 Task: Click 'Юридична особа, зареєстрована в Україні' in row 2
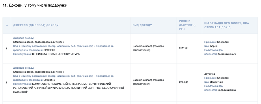click(x=38, y=72)
